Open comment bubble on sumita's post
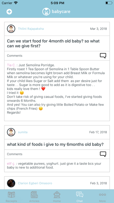Viewport: 114px width, 203px height. click(x=103, y=154)
